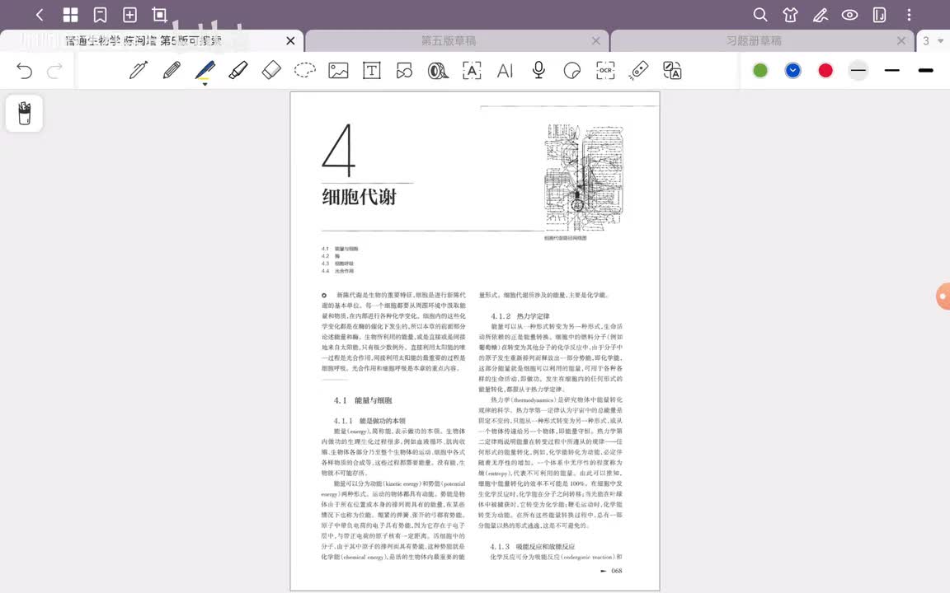Open the split view page layout icon
The width and height of the screenshot is (950, 593).
(x=879, y=15)
